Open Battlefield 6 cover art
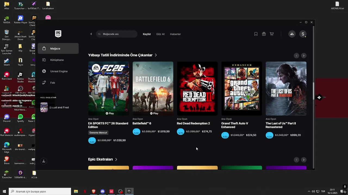This screenshot has height=195, width=348. click(x=153, y=89)
